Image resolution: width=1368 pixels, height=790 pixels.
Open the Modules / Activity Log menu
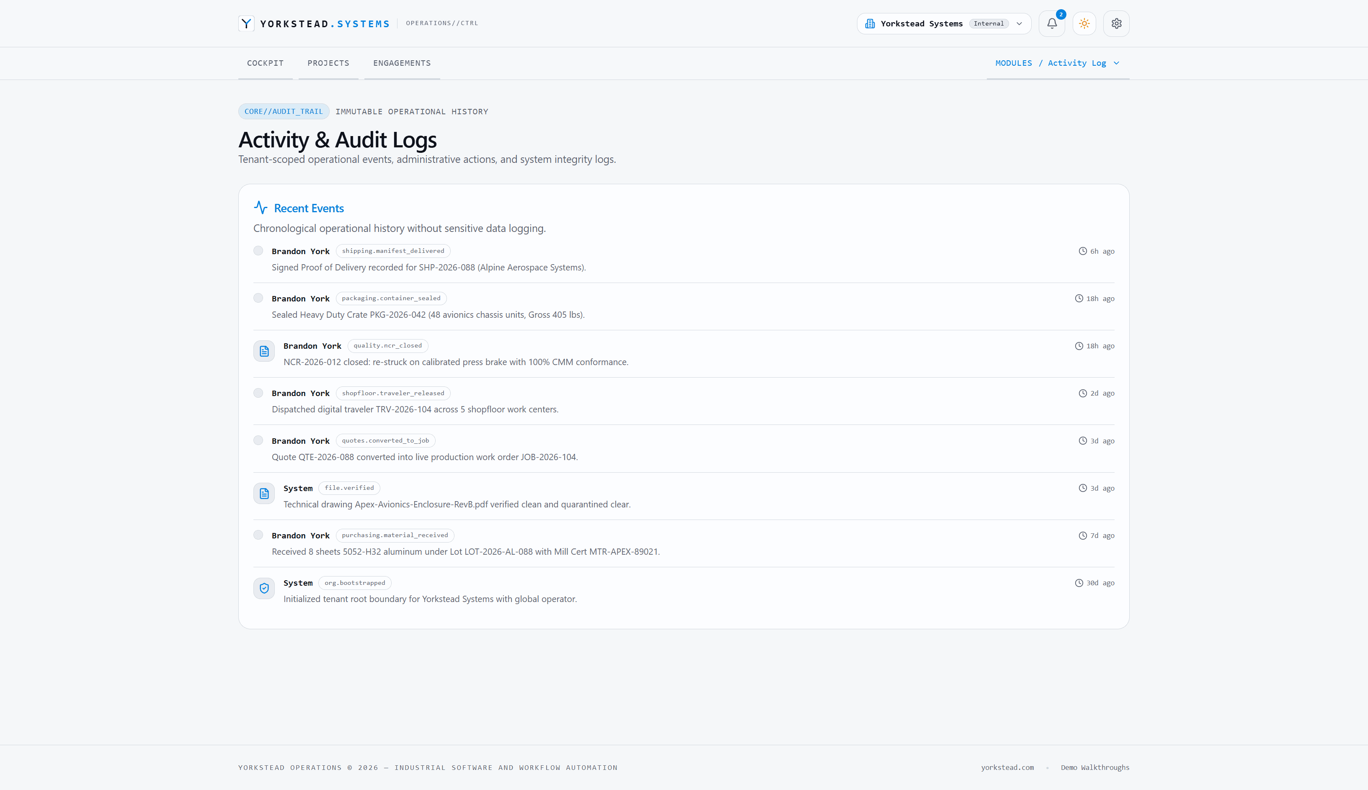pyautogui.click(x=1058, y=63)
